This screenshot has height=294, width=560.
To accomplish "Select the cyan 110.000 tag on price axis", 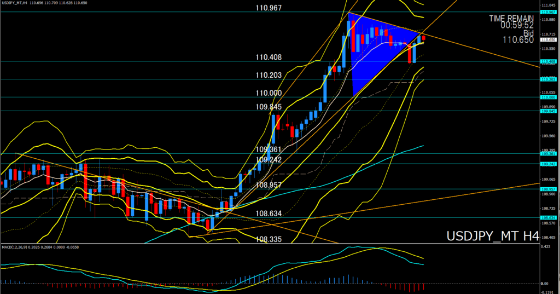I will [549, 97].
